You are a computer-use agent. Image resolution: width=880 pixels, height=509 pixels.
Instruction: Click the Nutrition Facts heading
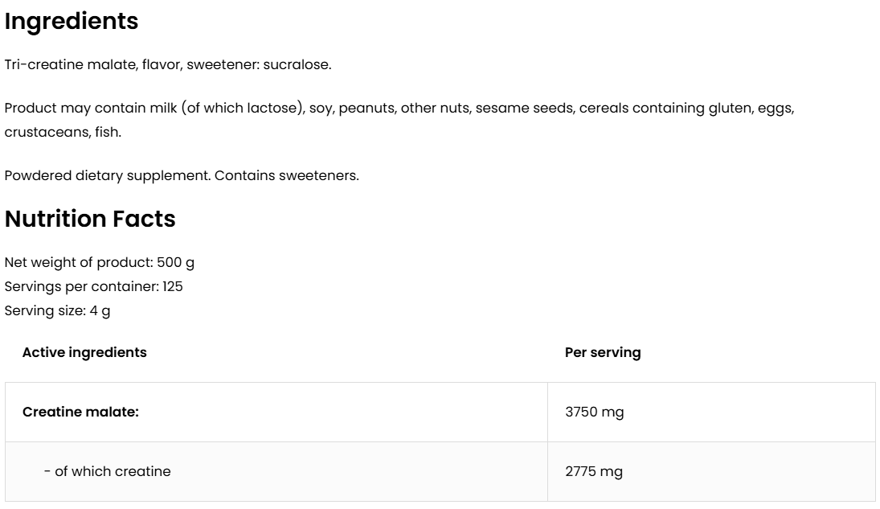90,219
